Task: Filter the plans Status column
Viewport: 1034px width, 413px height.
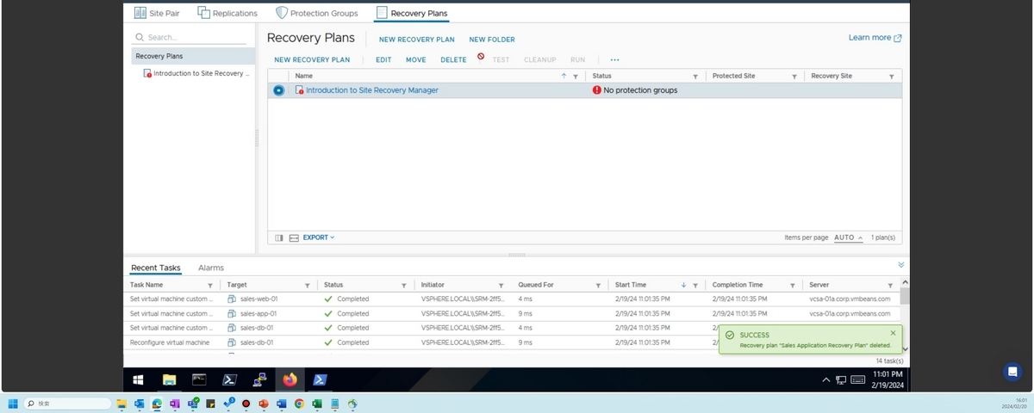Action: pos(695,77)
